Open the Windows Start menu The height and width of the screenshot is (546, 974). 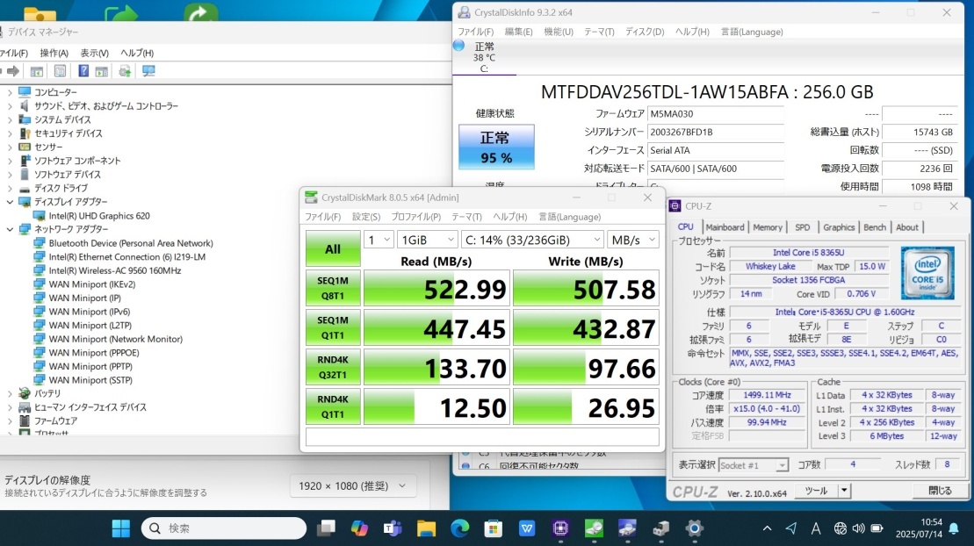(x=121, y=528)
